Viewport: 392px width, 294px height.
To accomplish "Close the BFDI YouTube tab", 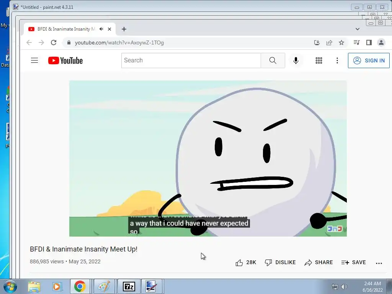I will 109,29.
